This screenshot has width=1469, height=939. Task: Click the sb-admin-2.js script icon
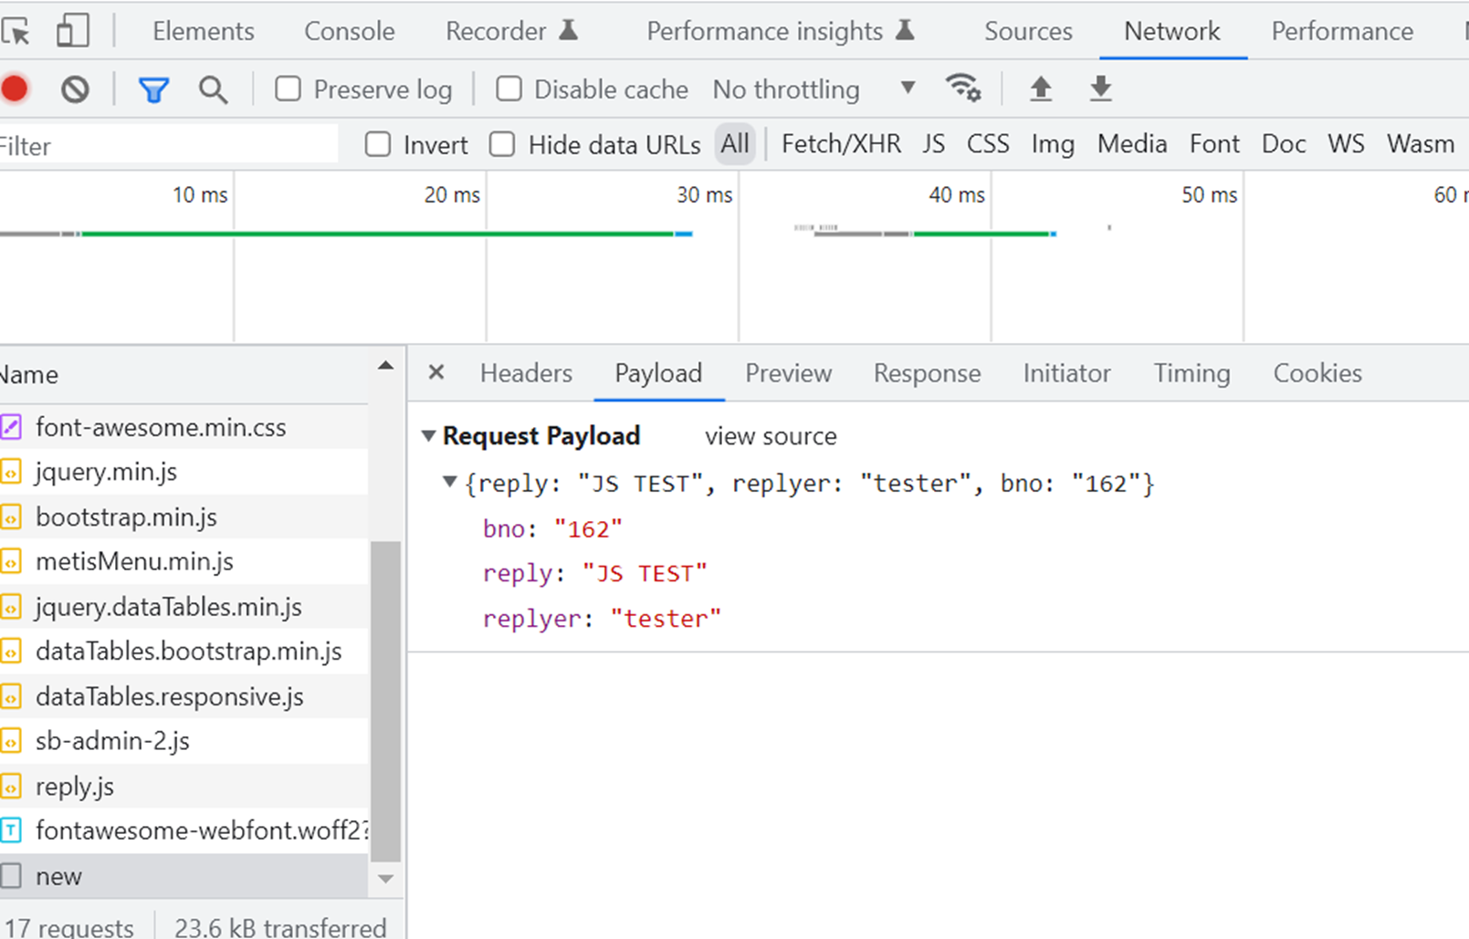[11, 741]
